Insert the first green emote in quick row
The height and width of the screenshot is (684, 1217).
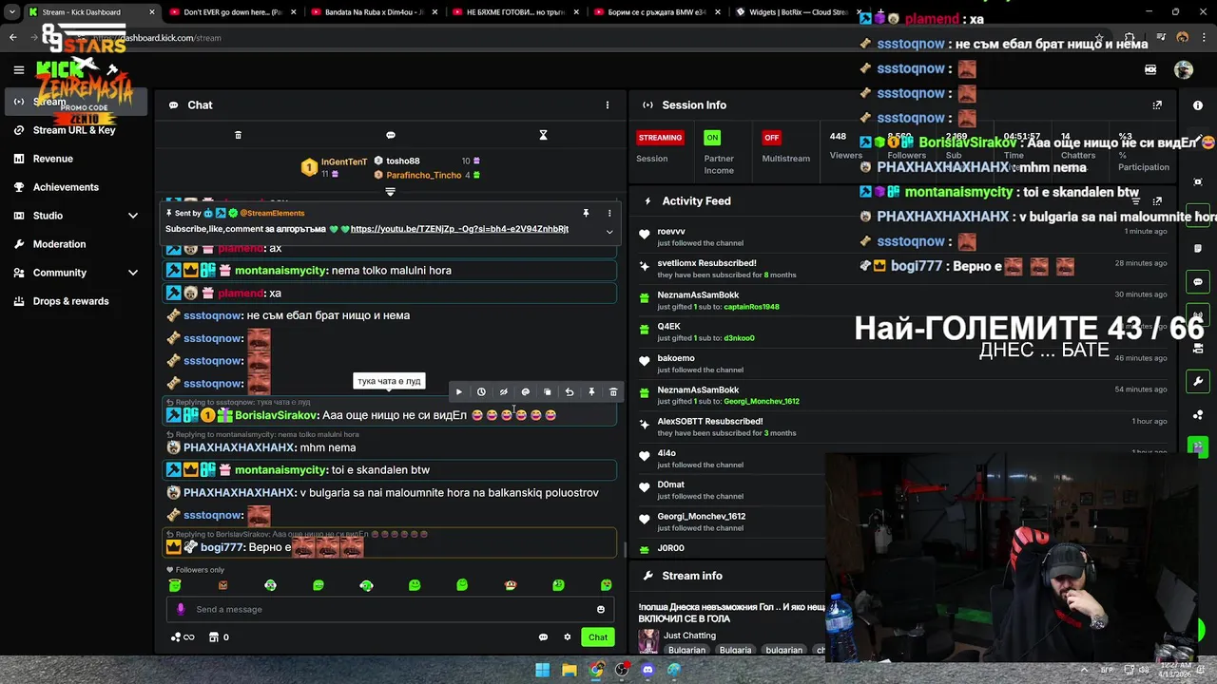(x=175, y=585)
